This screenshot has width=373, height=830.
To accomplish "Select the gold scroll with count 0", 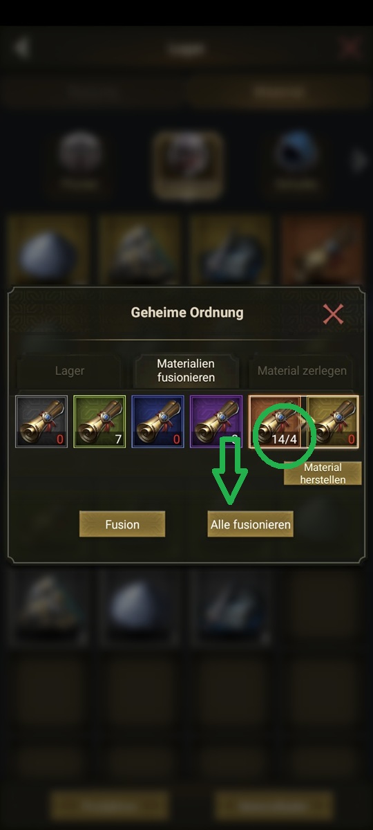I will pyautogui.click(x=332, y=421).
